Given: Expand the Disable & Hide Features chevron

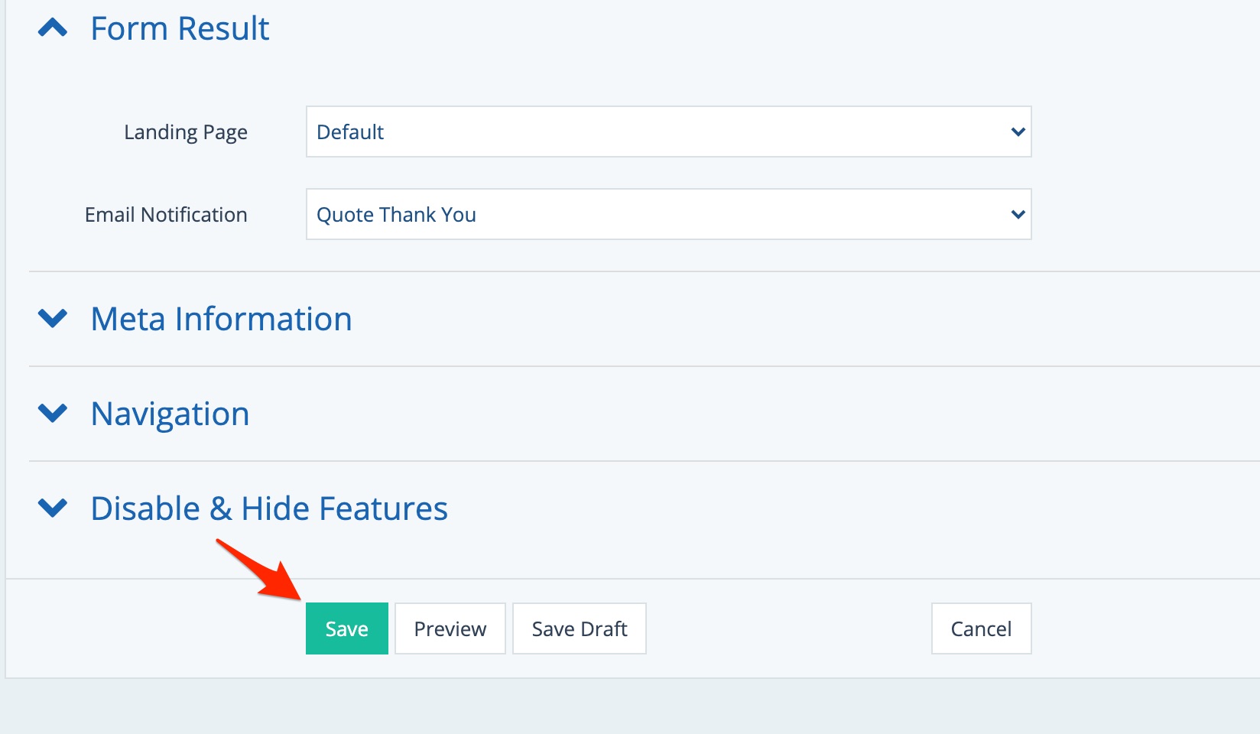Looking at the screenshot, I should [x=53, y=508].
